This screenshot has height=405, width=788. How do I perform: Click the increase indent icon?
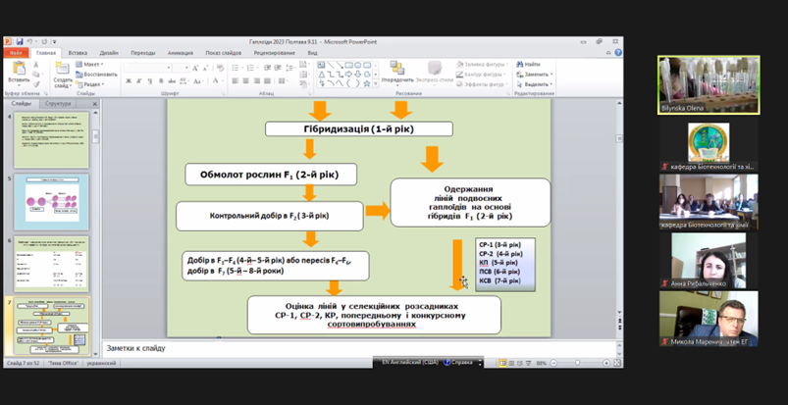tap(277, 68)
